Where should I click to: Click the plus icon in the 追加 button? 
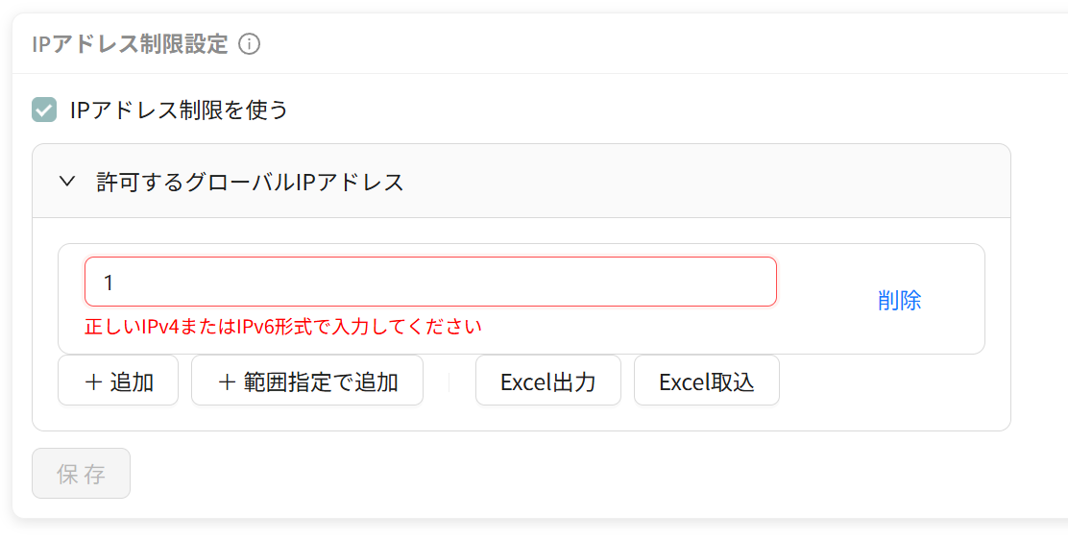[93, 381]
